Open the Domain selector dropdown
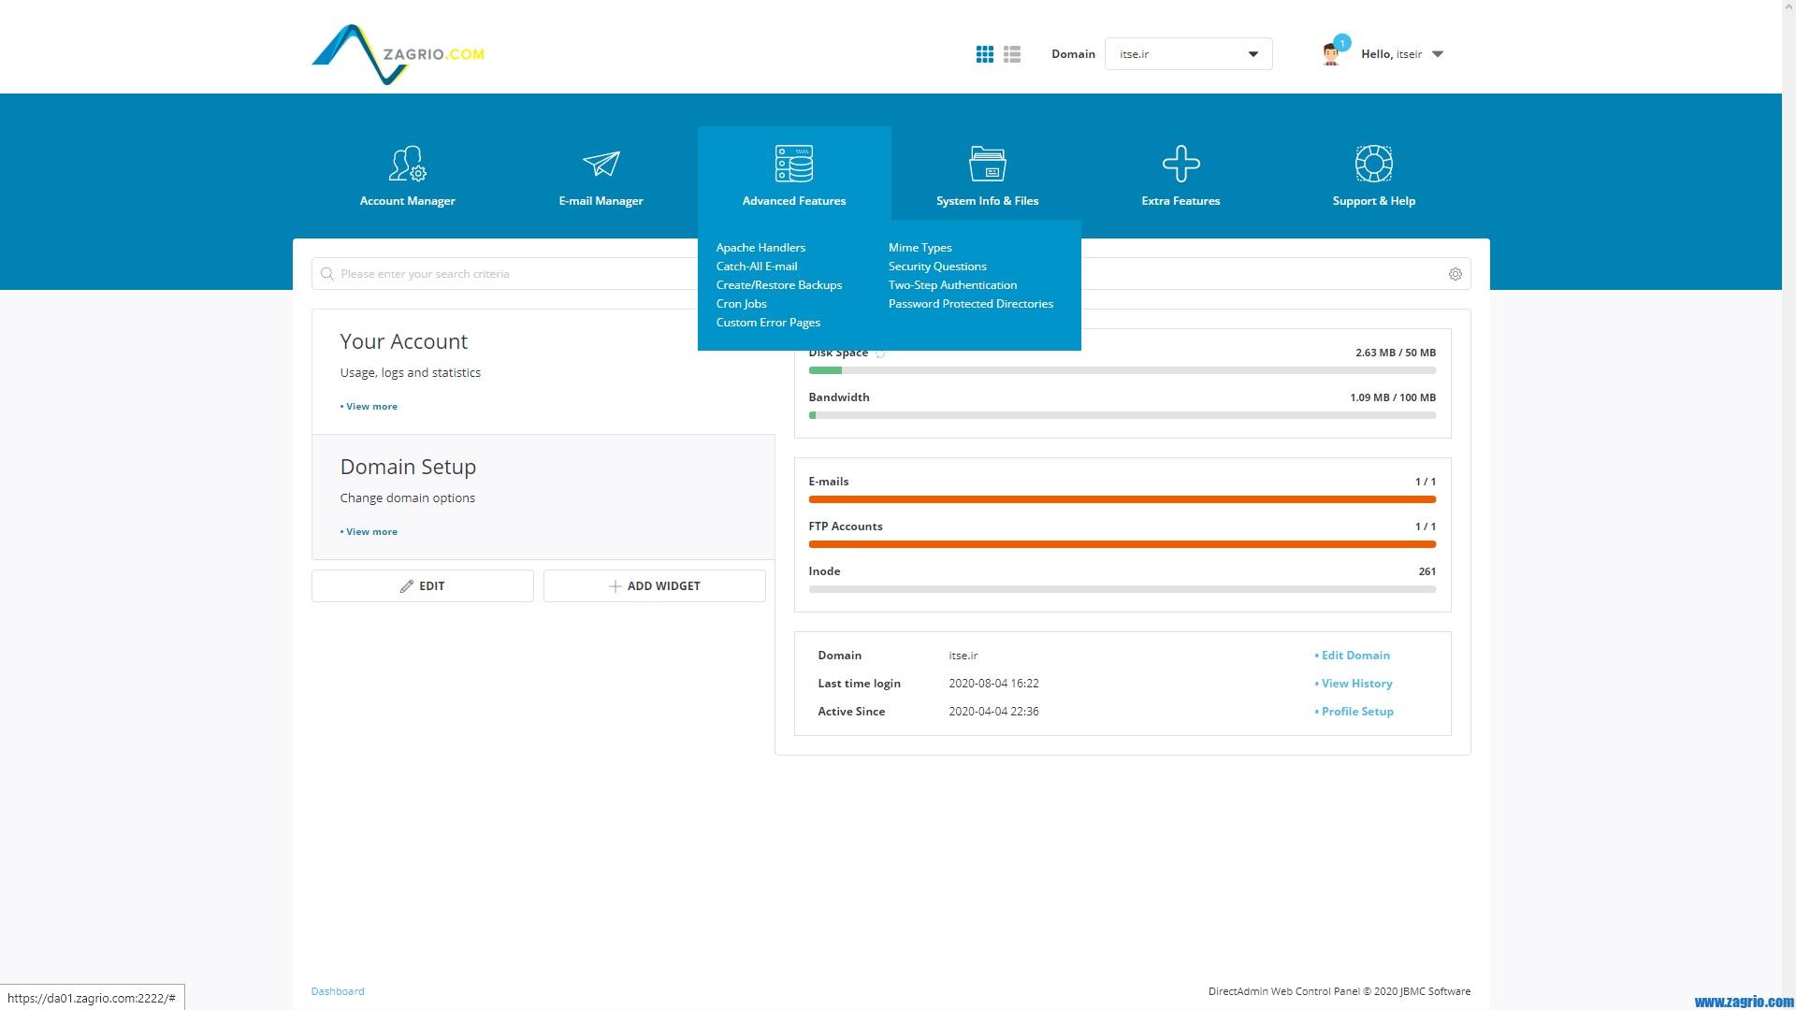The image size is (1796, 1010). [1188, 54]
